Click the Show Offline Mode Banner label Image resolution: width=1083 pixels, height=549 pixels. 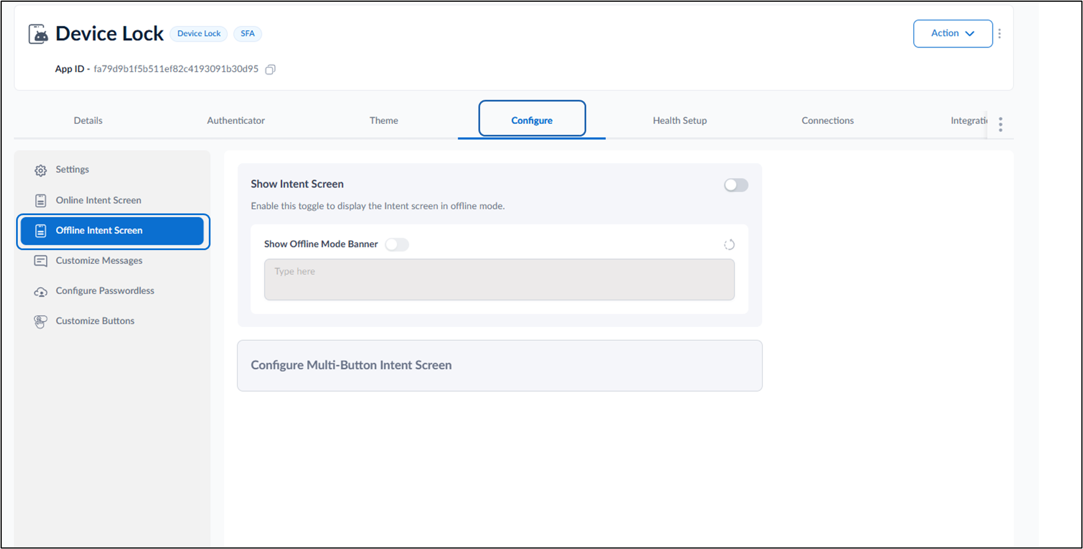[321, 244]
